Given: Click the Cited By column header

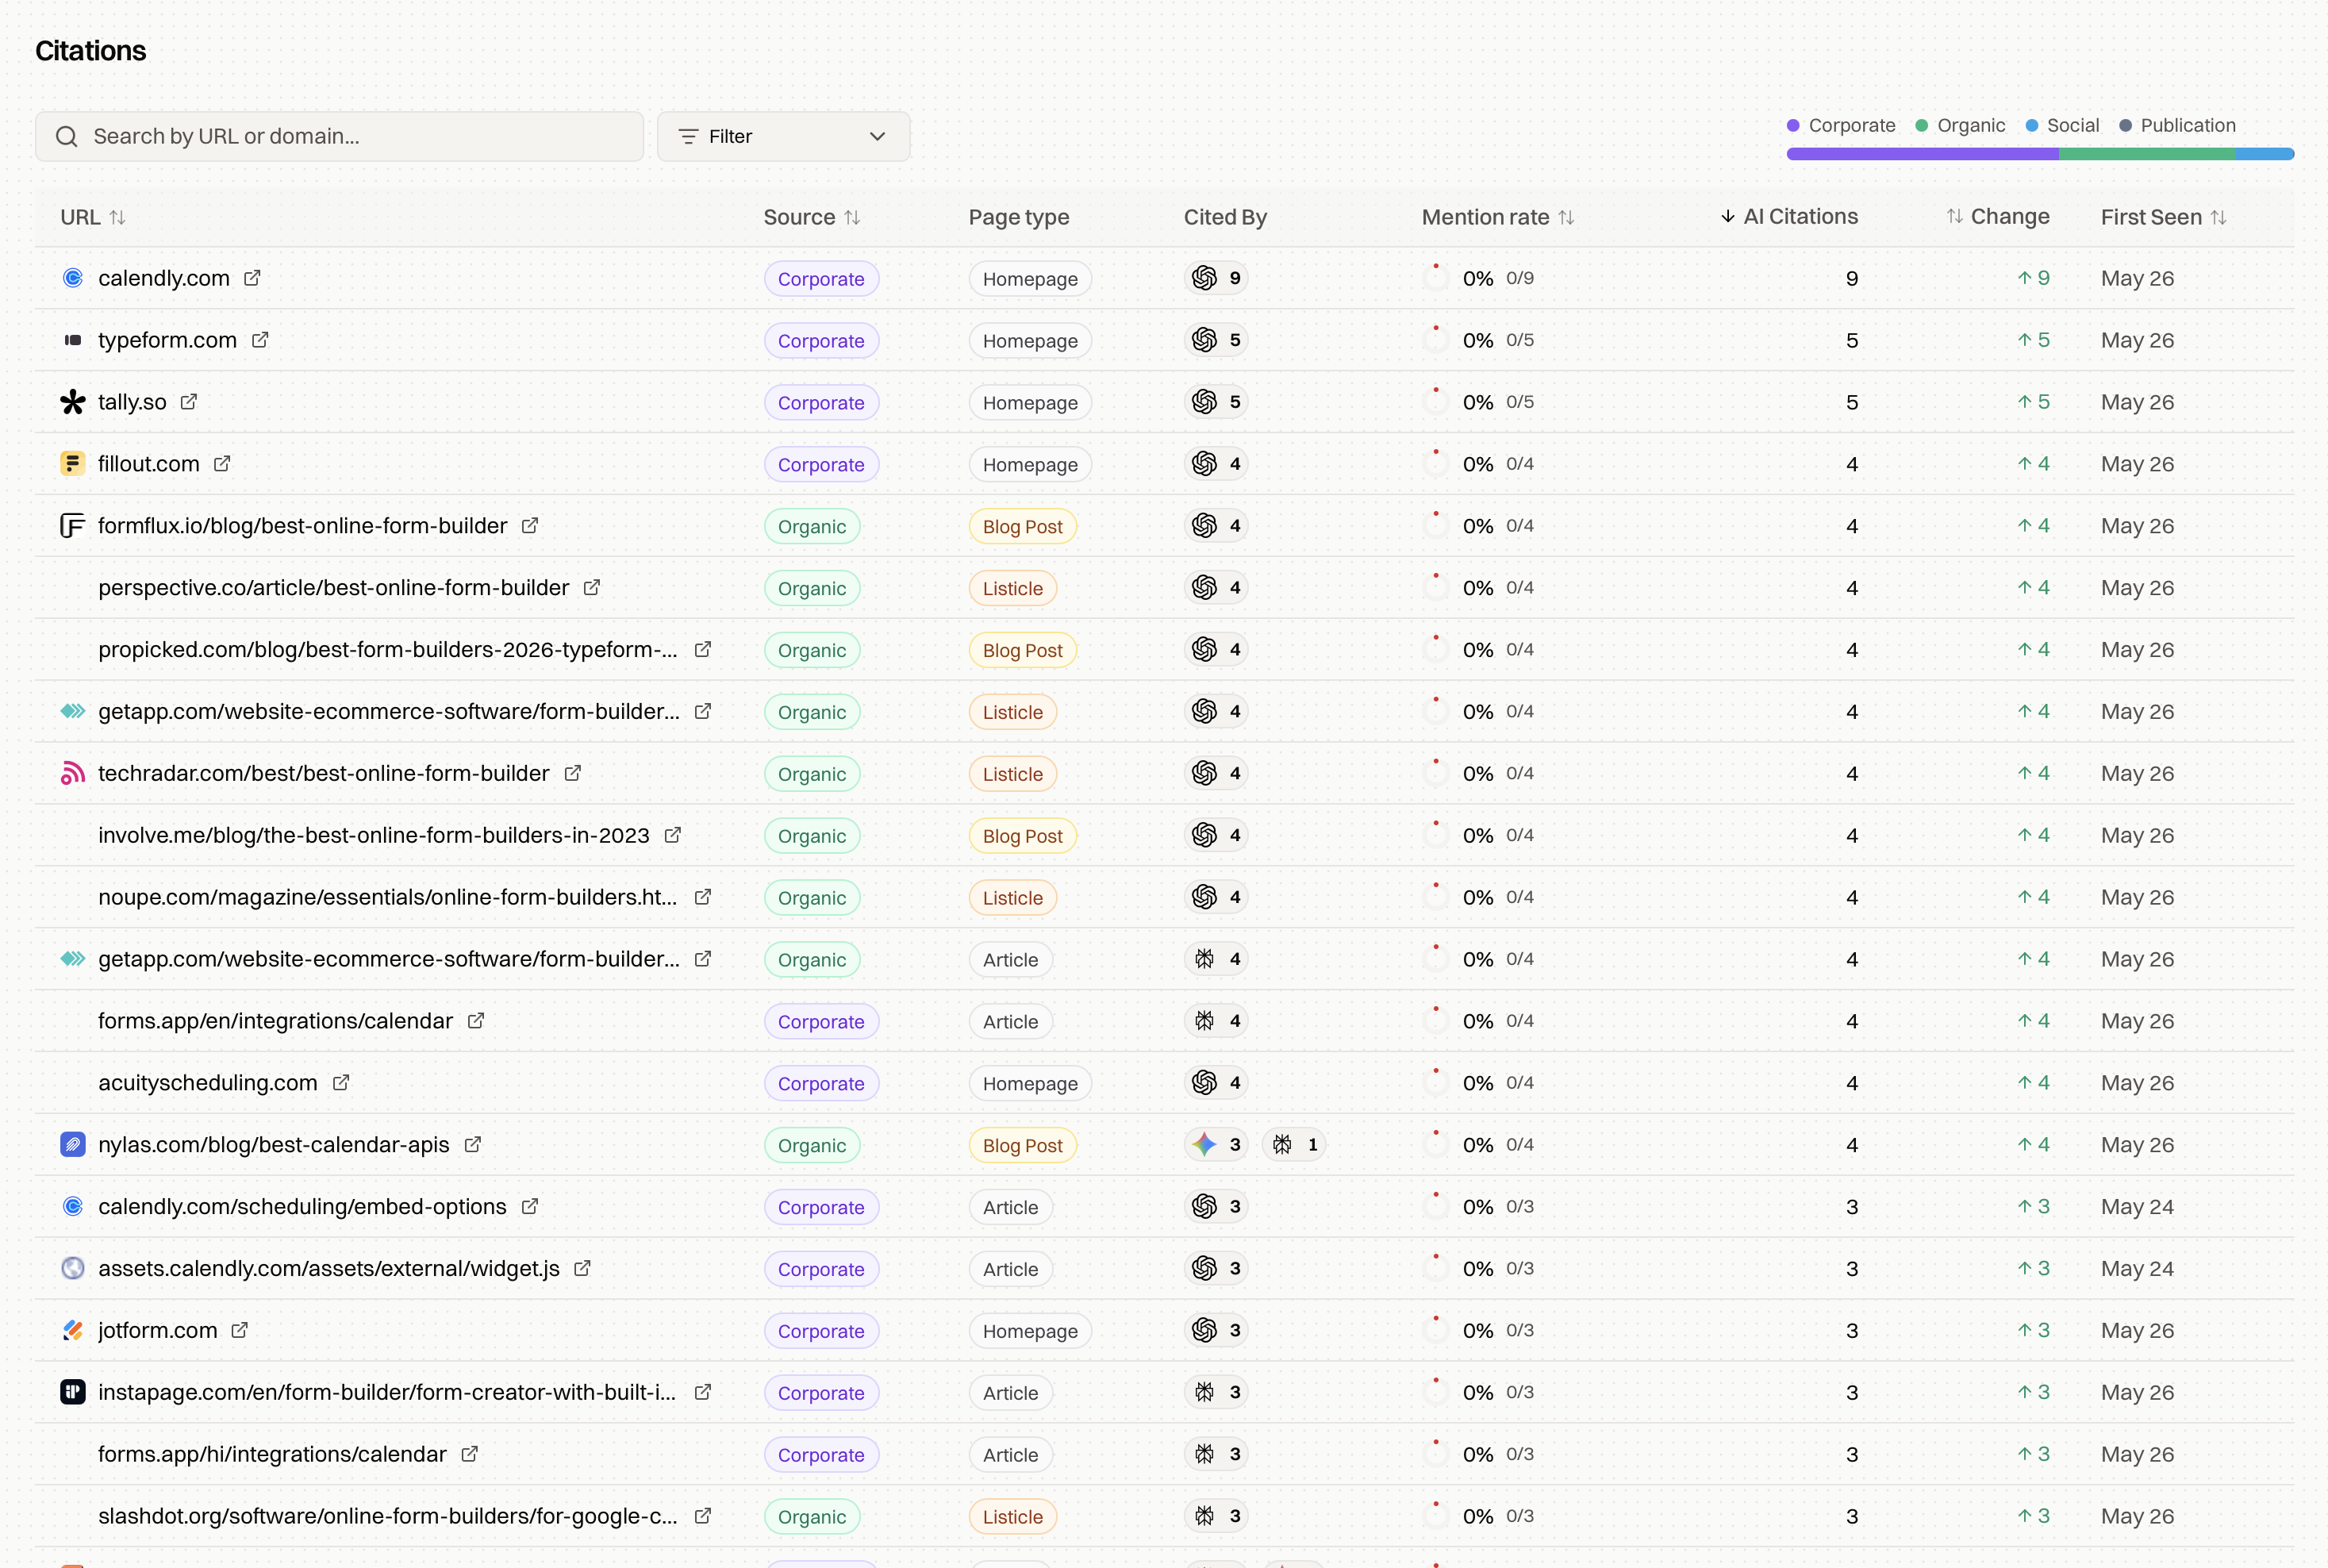Looking at the screenshot, I should coord(1225,217).
